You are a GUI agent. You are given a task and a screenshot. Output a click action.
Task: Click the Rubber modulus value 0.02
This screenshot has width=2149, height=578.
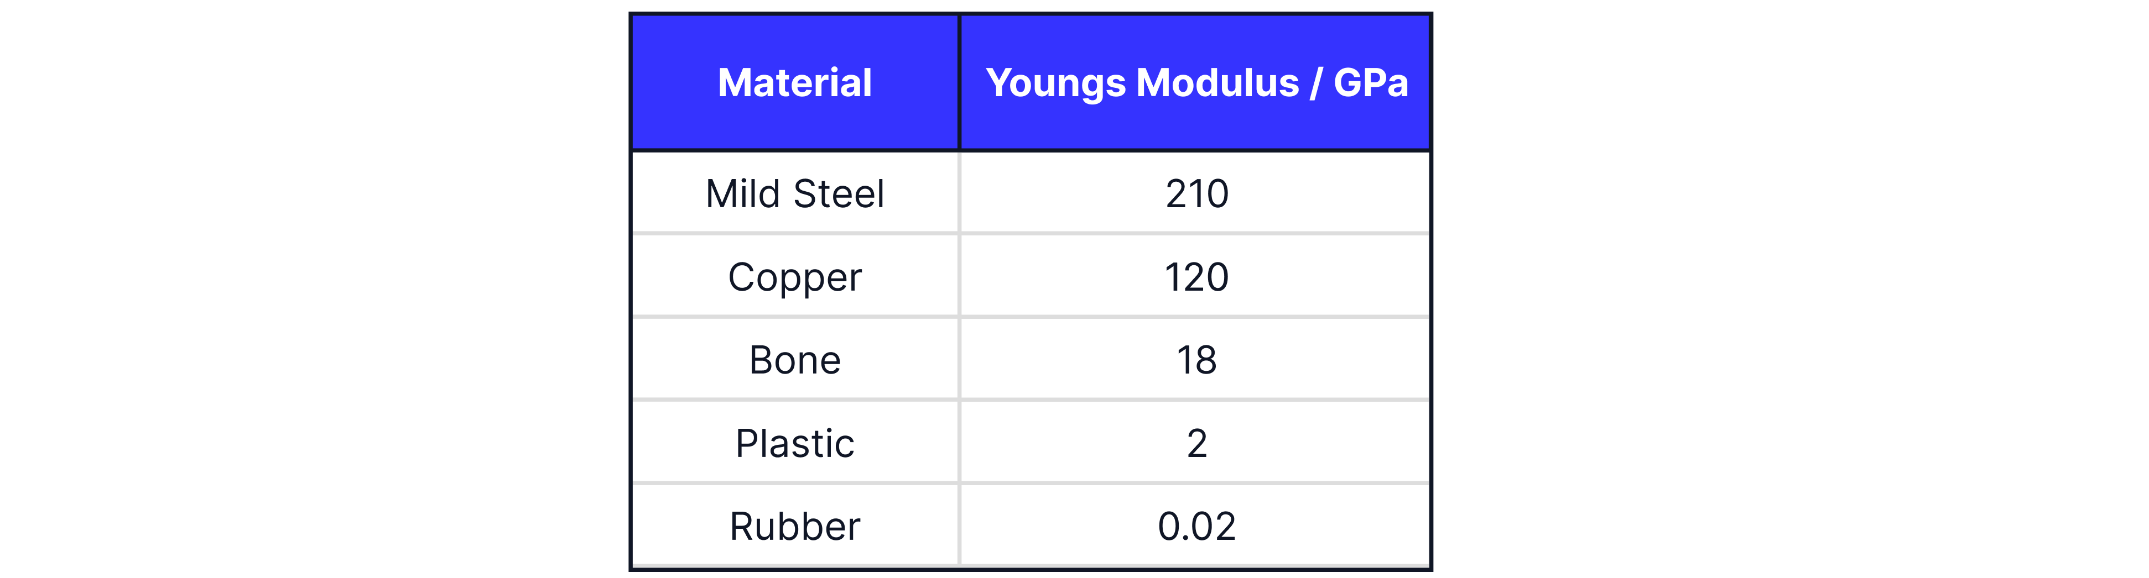pyautogui.click(x=1196, y=527)
